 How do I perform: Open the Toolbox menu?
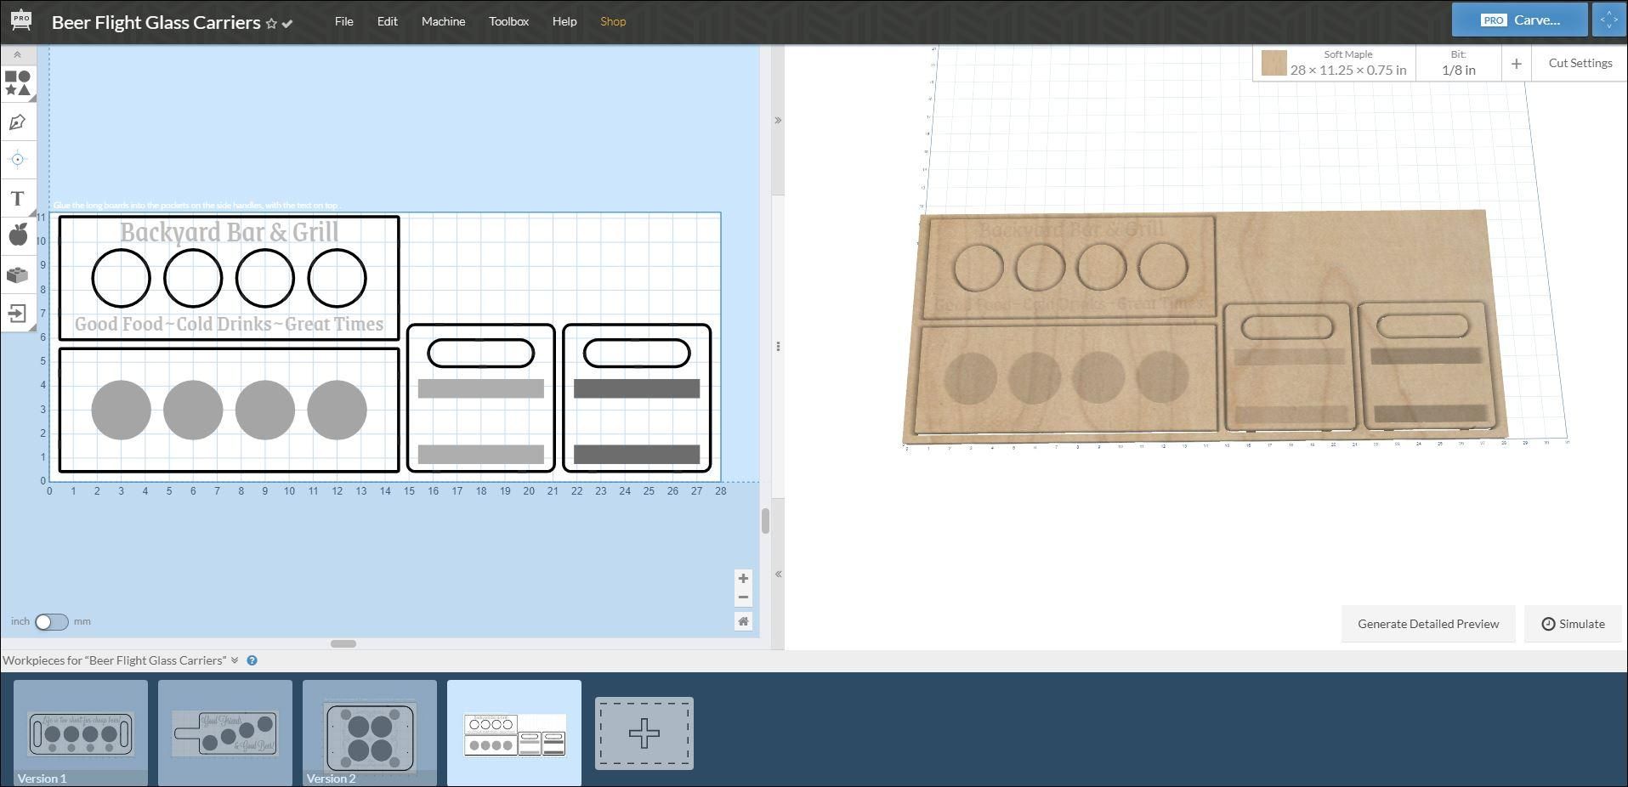point(508,21)
